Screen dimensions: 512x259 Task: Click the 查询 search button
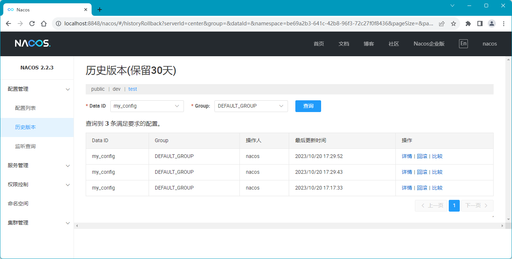[308, 106]
